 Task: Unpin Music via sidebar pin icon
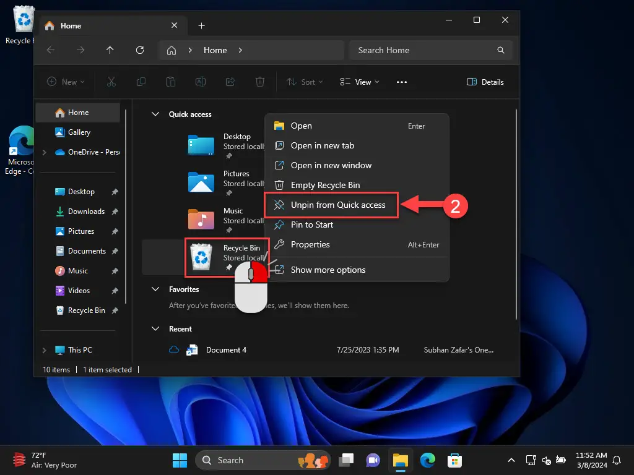pyautogui.click(x=115, y=271)
